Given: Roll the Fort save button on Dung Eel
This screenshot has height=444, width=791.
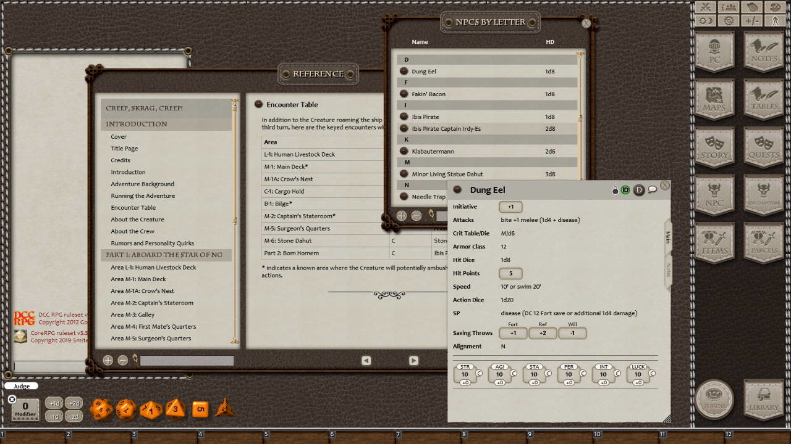Looking at the screenshot, I should pos(512,333).
